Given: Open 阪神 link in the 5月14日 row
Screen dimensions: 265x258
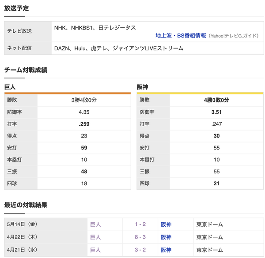Looking at the screenshot, I should click(x=166, y=224).
